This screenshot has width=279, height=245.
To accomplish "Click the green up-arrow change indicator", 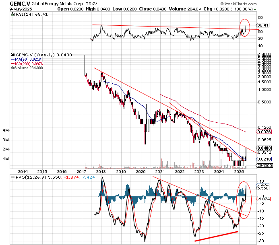I will pos(255,9).
